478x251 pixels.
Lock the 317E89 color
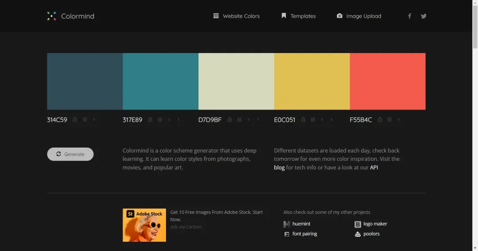[x=150, y=120]
